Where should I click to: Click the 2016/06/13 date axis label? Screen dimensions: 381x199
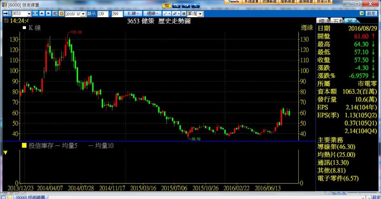click(x=268, y=188)
